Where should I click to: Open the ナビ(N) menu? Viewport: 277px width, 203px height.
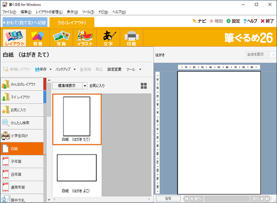(x=103, y=12)
